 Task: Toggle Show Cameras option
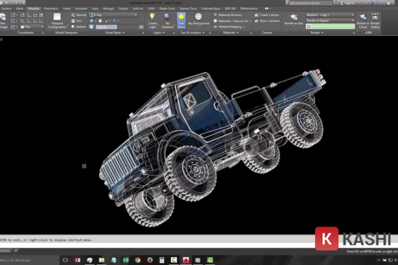click(267, 20)
